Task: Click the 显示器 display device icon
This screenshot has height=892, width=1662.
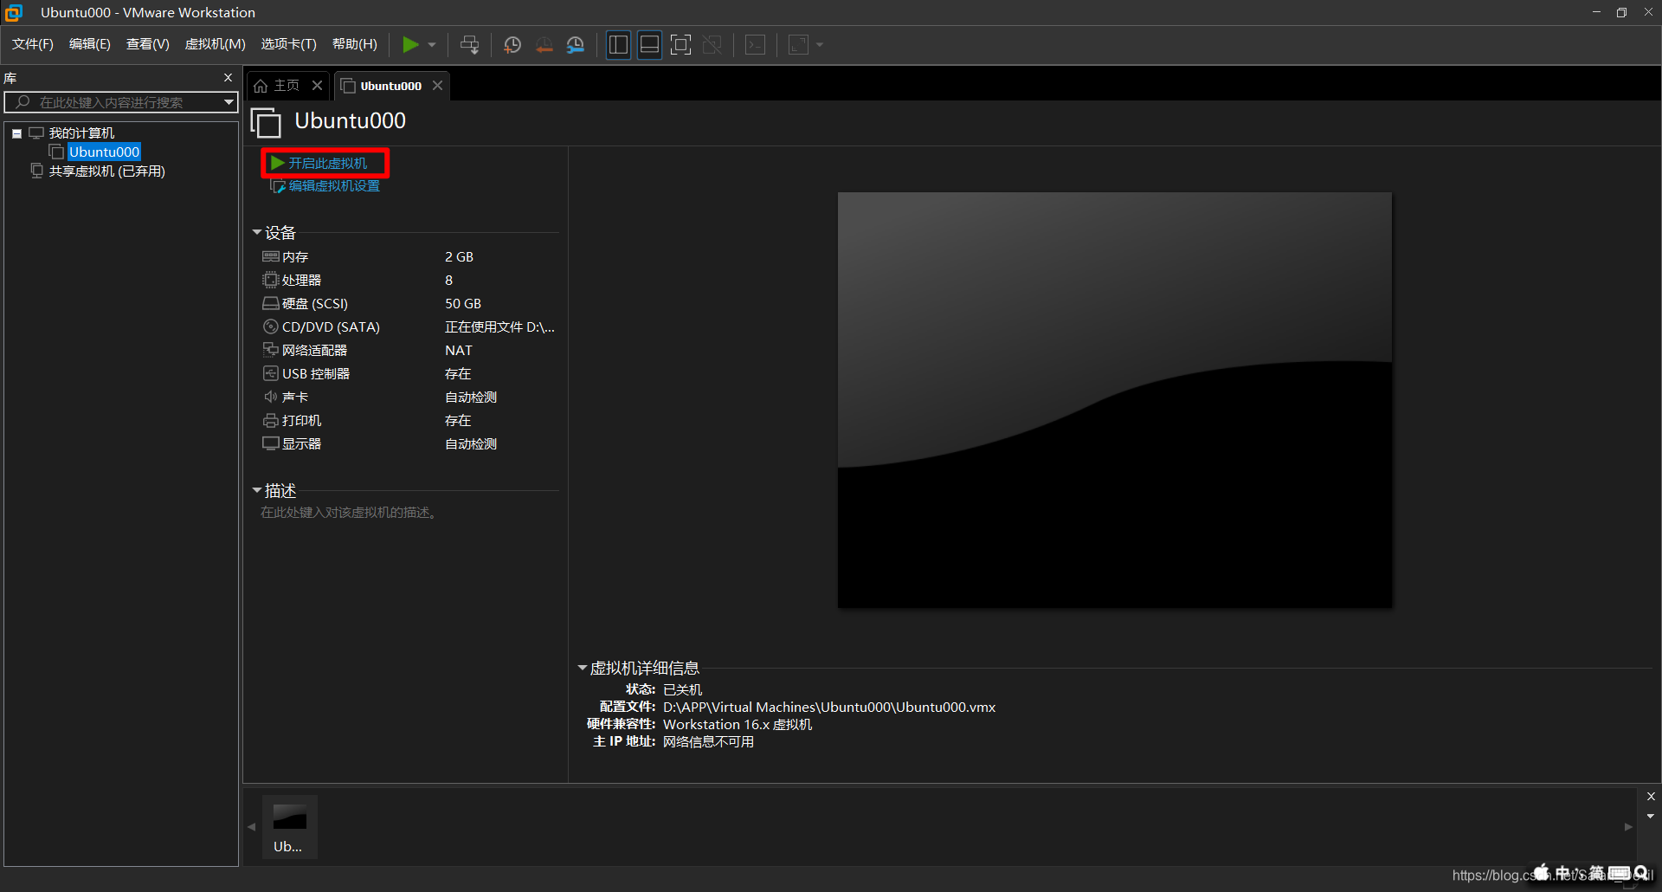Action: 271,443
